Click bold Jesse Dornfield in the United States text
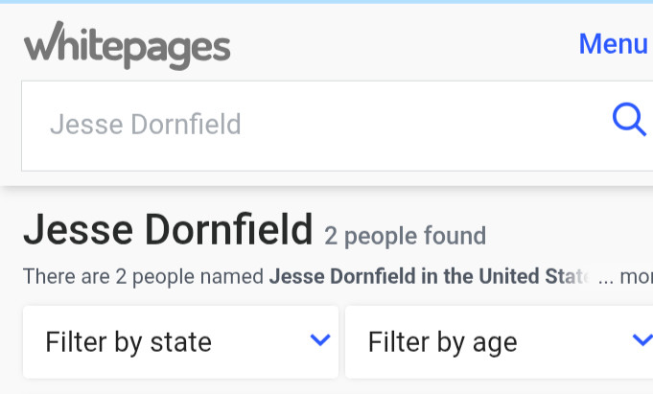 (x=430, y=276)
